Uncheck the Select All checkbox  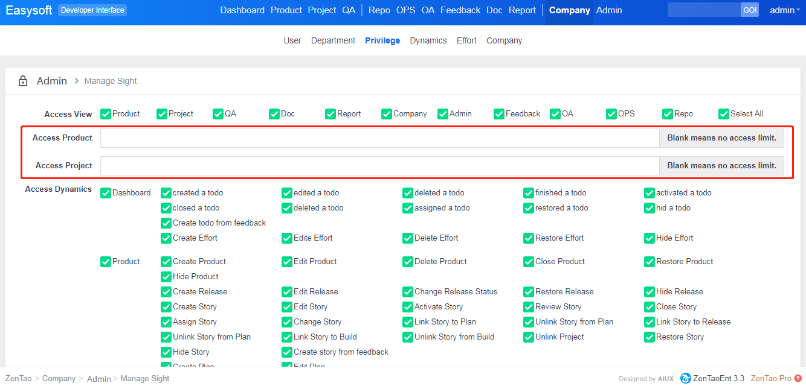724,114
